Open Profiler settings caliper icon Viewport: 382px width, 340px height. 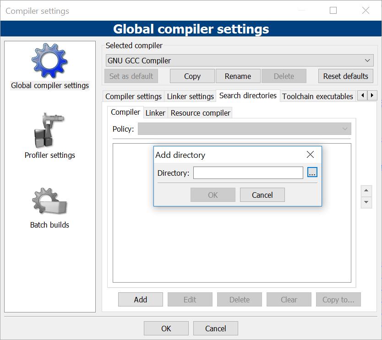tap(49, 130)
